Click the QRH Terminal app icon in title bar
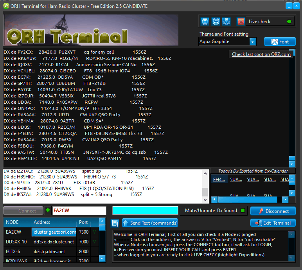 click(5, 6)
